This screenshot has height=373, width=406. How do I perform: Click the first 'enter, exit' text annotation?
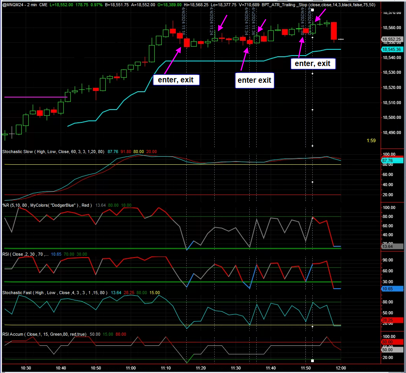pos(176,80)
